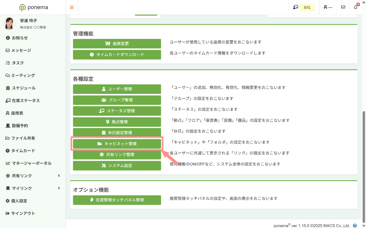The width and height of the screenshot is (366, 228).
Task: Open グループ管理 settings
Action: pos(117,100)
